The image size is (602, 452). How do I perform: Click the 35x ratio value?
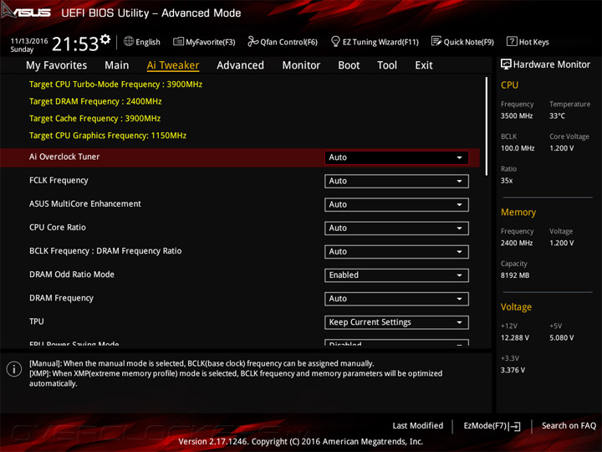(x=507, y=181)
